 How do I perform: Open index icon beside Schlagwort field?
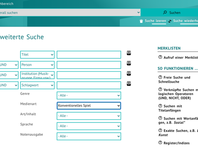[x=129, y=83]
